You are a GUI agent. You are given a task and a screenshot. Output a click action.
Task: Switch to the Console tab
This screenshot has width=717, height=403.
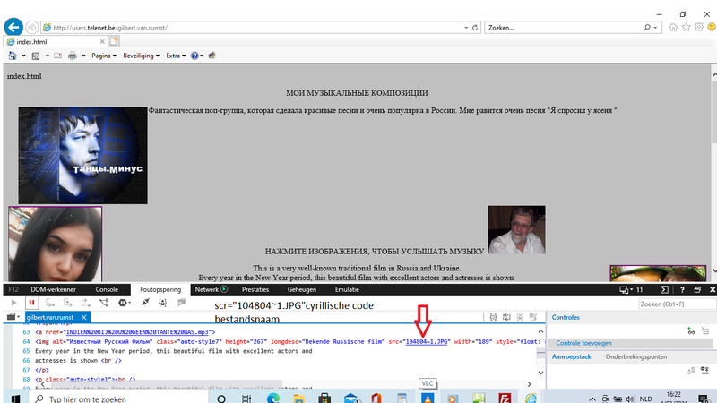107,289
